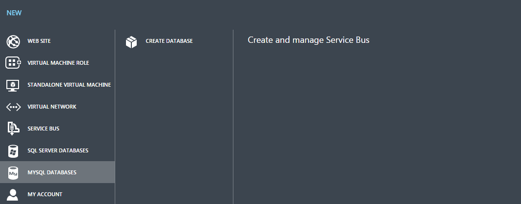Click the SQL Server Databases cylinder icon
The height and width of the screenshot is (204, 521).
(x=13, y=150)
